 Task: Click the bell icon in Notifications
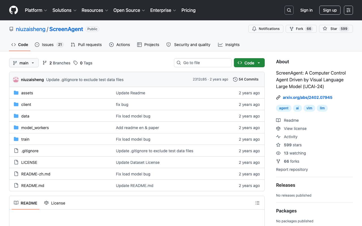[254, 29]
